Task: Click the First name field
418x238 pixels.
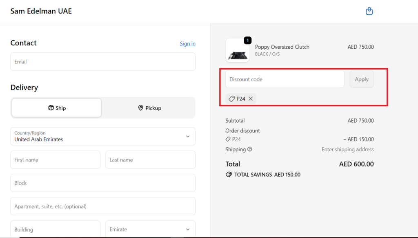Action: (56, 160)
